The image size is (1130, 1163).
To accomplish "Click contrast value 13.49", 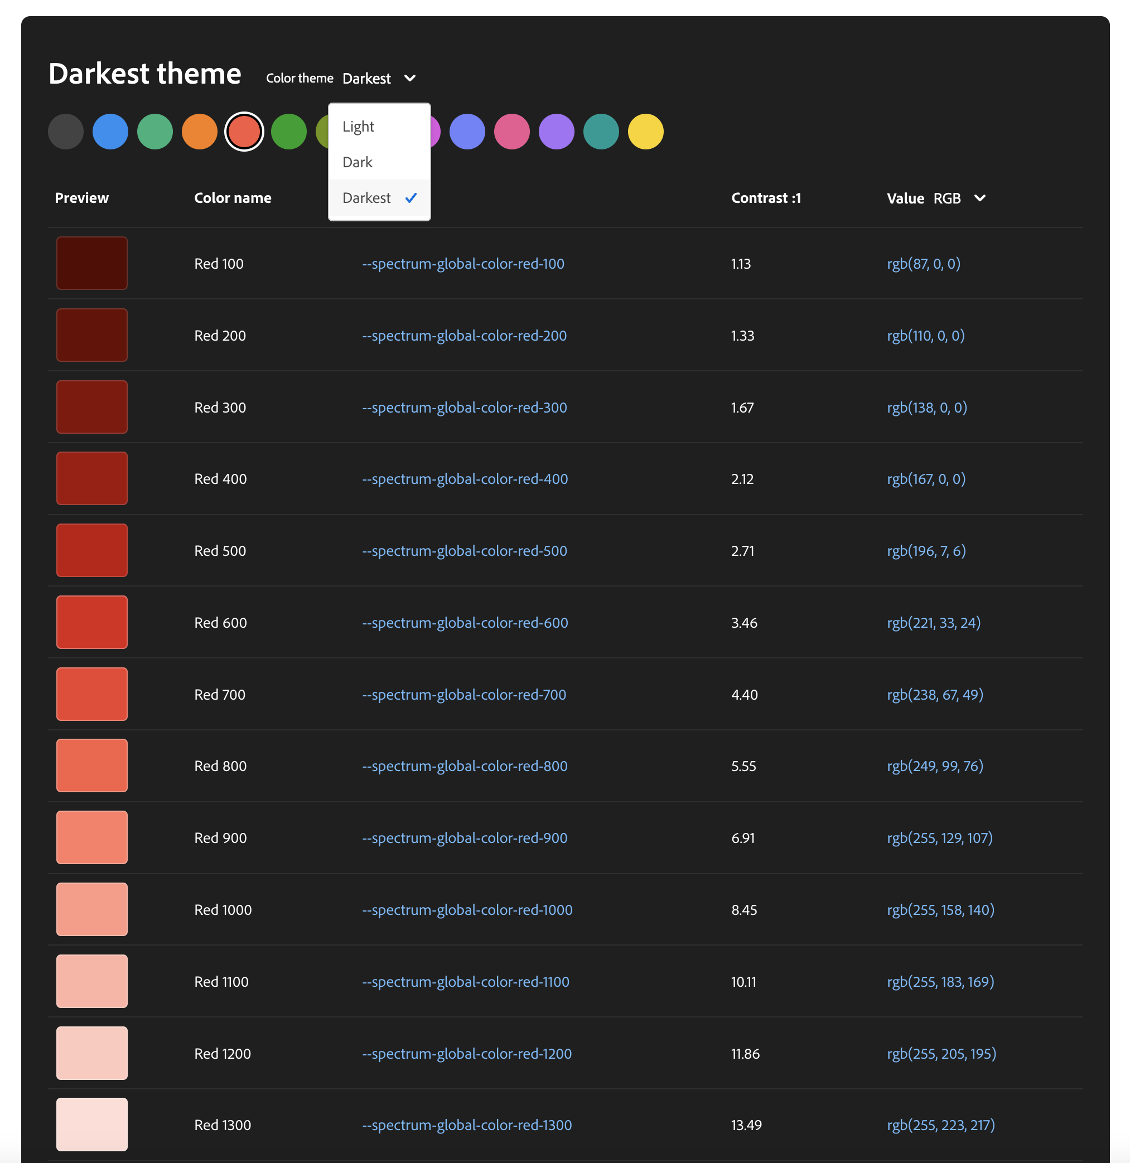I will (747, 1125).
